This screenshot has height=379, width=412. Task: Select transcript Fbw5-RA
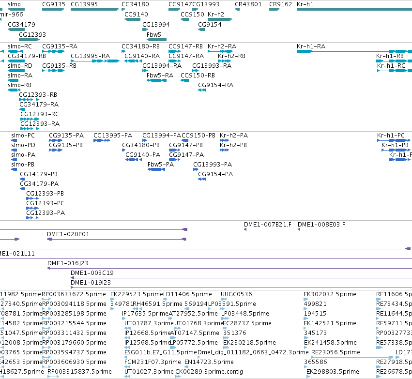(160, 76)
